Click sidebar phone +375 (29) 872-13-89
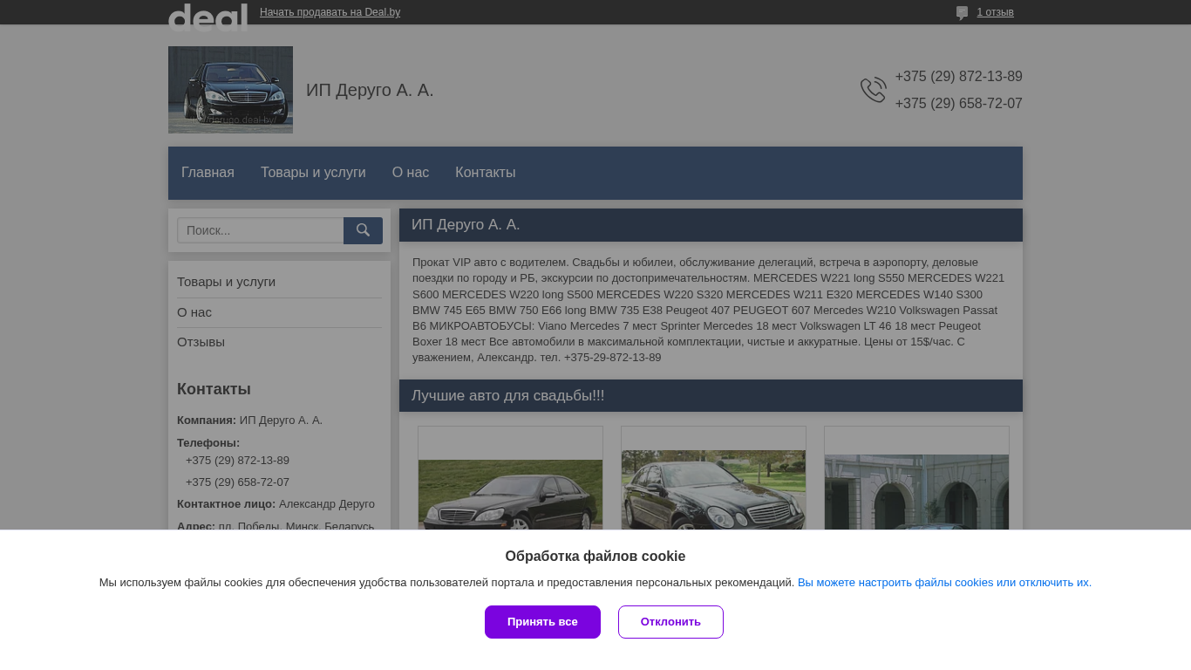 pyautogui.click(x=237, y=461)
